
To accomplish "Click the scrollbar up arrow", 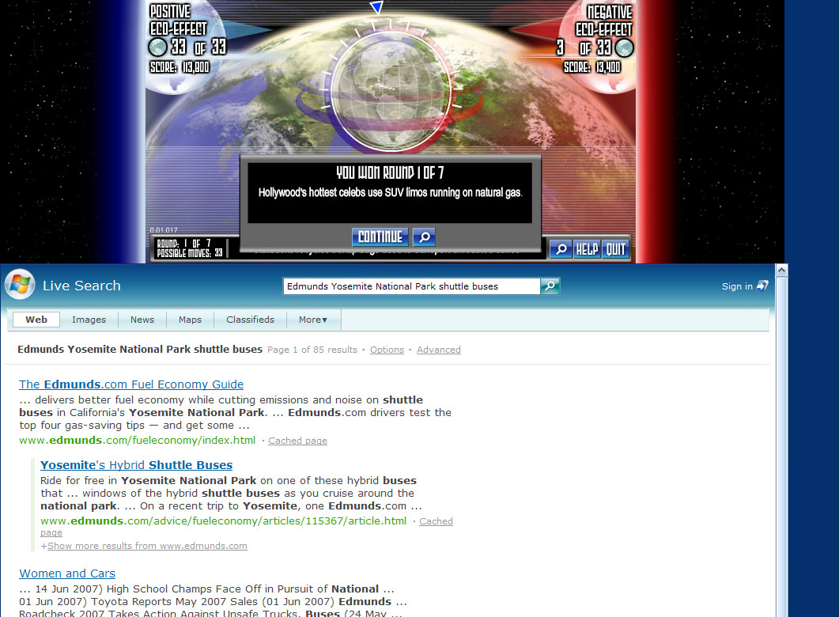I will click(x=782, y=271).
